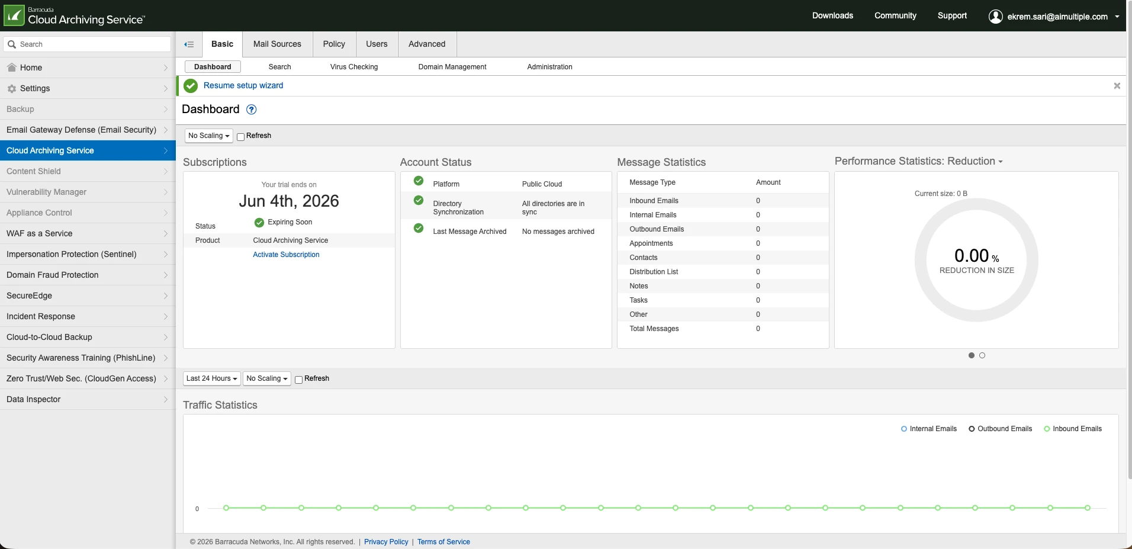1132x549 pixels.
Task: Toggle the Outbound Emails legend series
Action: (x=1001, y=429)
